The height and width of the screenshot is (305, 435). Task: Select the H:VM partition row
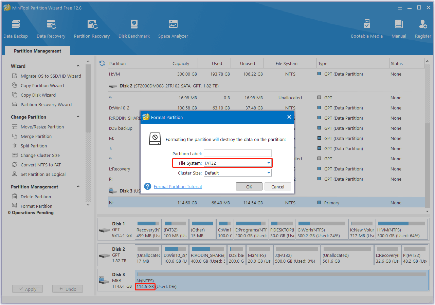266,74
